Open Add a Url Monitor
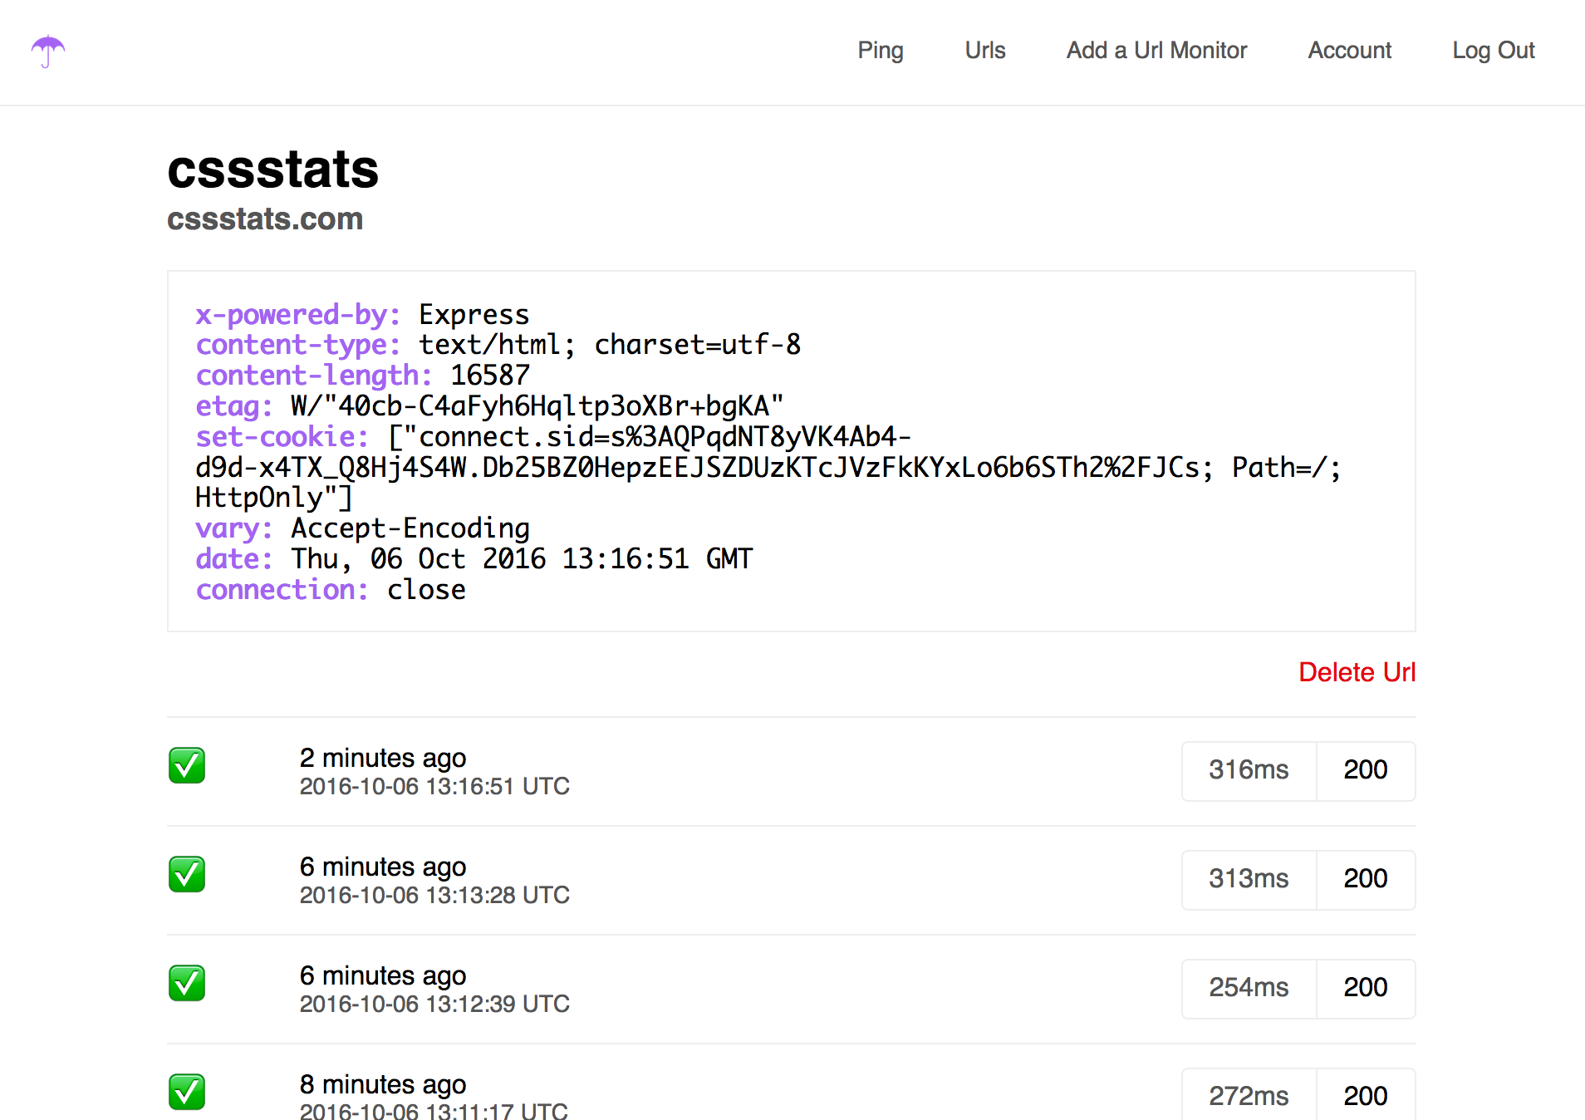Viewport: 1585px width, 1120px height. pos(1156,51)
